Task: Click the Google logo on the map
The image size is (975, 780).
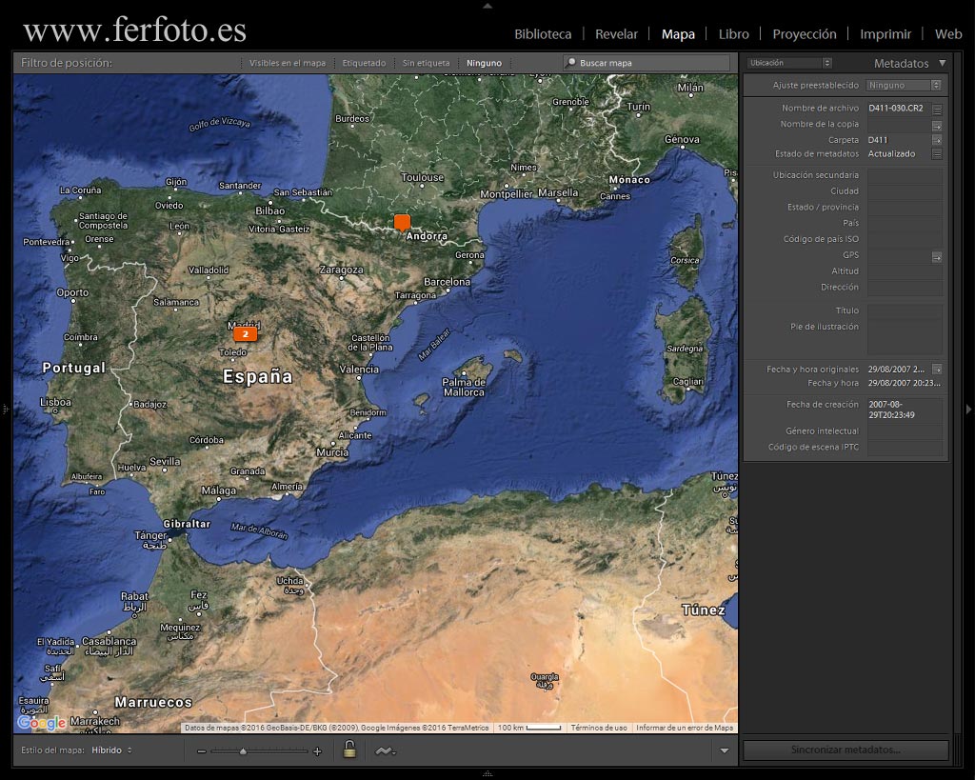Action: 42,722
